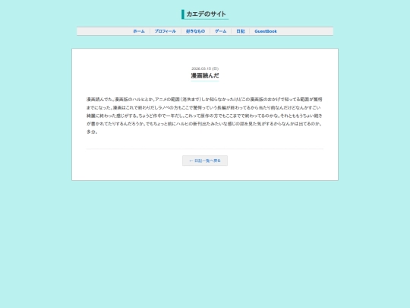Open the ホーム navigation link

(139, 31)
